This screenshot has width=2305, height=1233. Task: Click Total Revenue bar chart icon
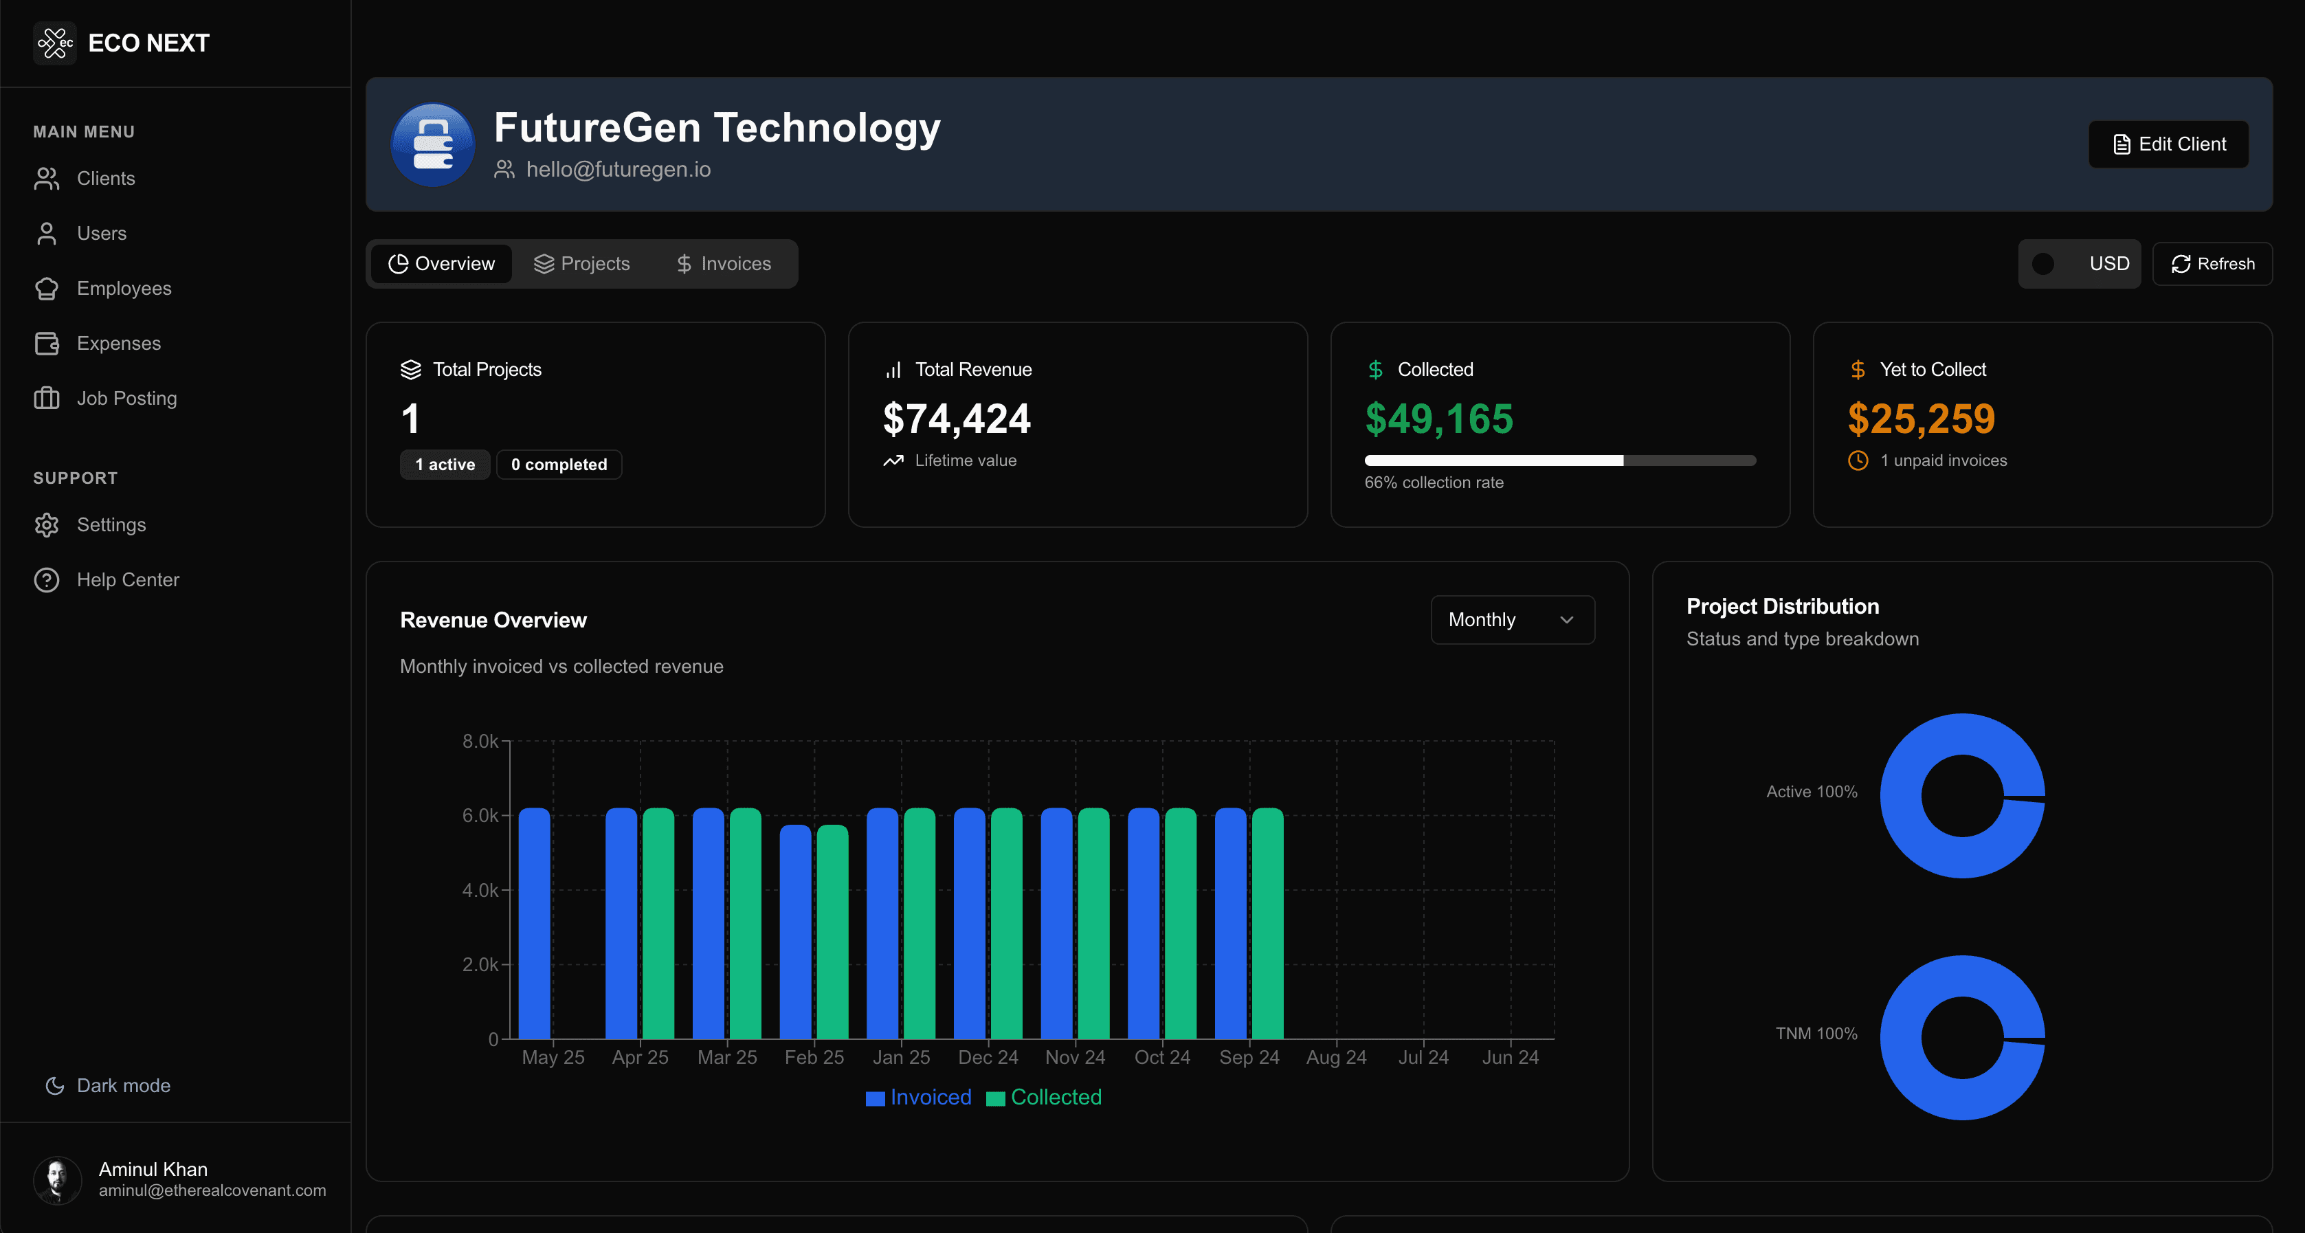point(893,370)
